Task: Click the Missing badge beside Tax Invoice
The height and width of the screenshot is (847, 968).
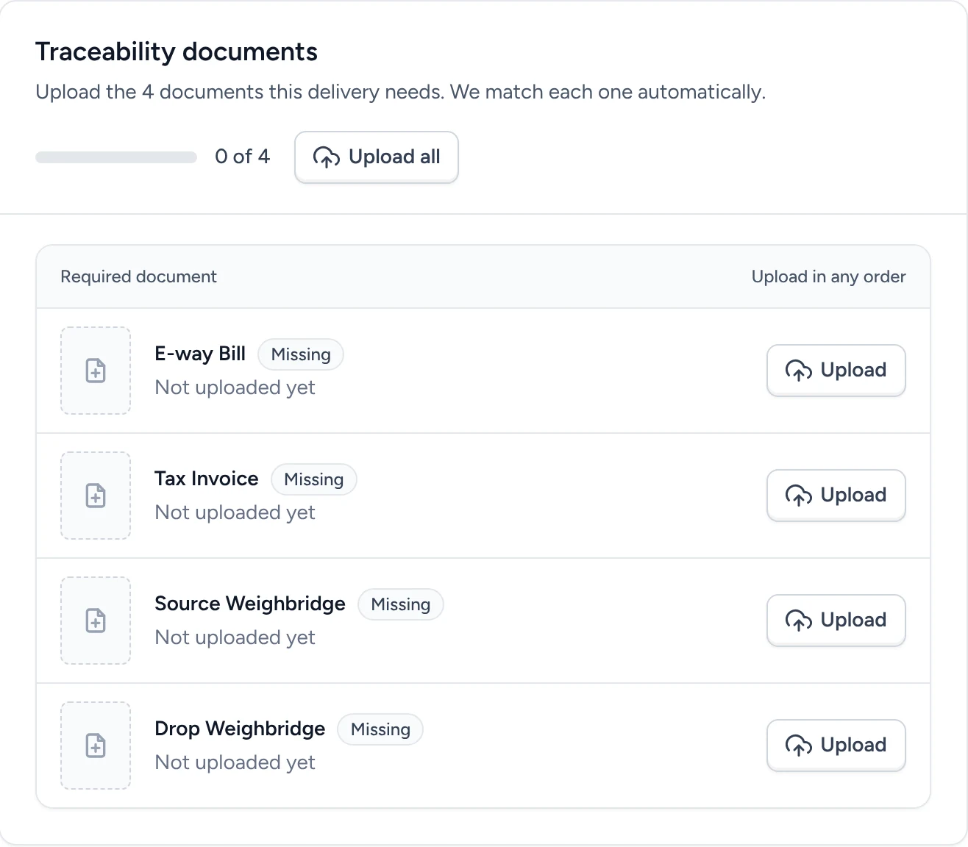Action: 314,479
